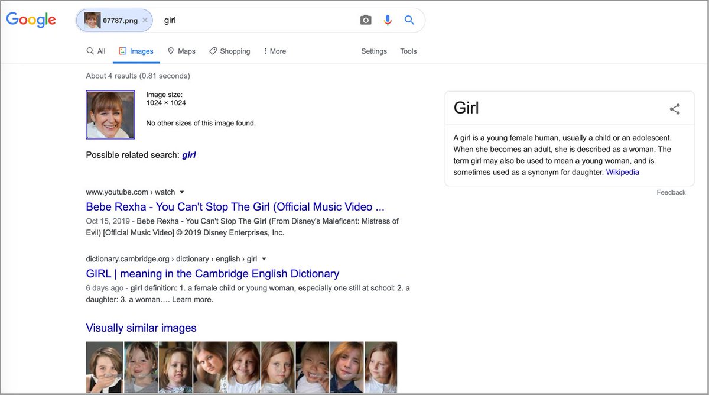This screenshot has width=709, height=395.
Task: Expand the More menu
Action: pyautogui.click(x=275, y=51)
